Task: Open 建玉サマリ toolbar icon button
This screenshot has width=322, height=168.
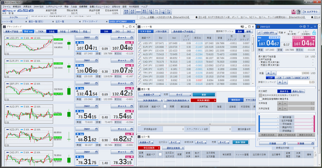Action: 144,12
